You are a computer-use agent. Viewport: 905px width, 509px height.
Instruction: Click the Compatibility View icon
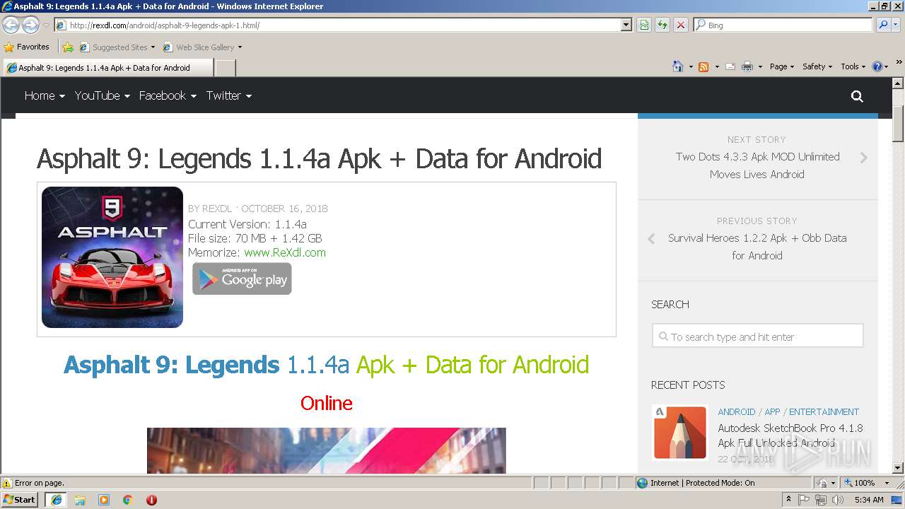(644, 25)
